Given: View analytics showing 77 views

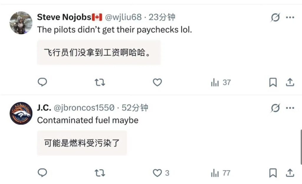Looking at the screenshot, I should point(221,173).
